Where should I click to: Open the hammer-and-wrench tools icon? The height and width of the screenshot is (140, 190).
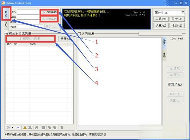point(8,127)
